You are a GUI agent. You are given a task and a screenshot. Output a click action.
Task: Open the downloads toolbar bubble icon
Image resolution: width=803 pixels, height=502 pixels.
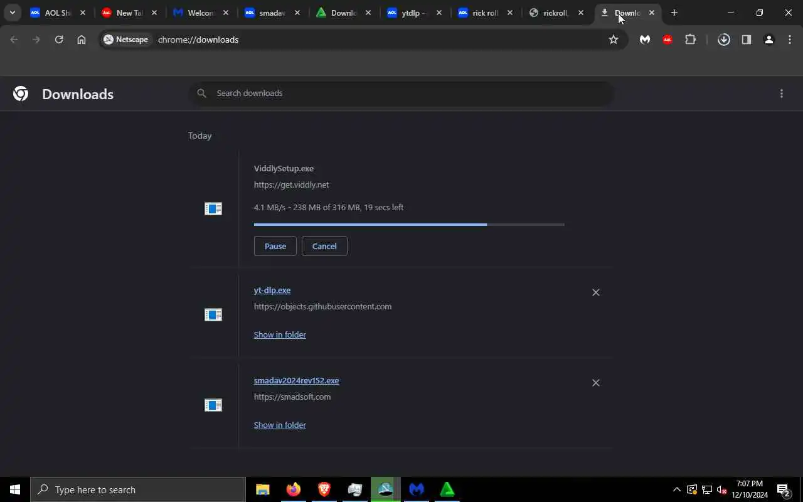pyautogui.click(x=724, y=40)
